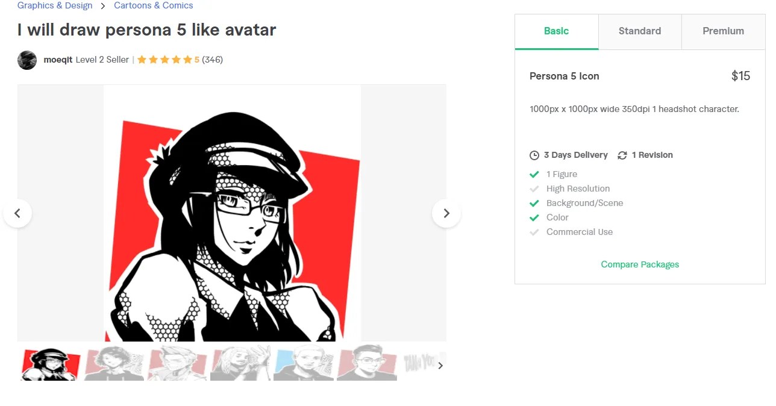Click the gray checkmark next to Commercial Use

534,232
